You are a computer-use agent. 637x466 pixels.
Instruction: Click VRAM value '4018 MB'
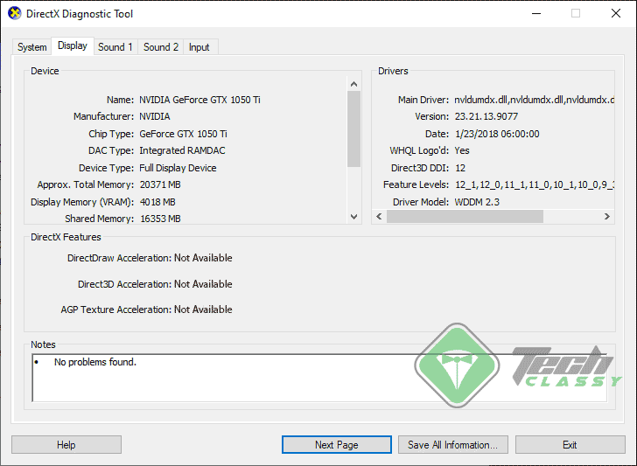coord(157,202)
